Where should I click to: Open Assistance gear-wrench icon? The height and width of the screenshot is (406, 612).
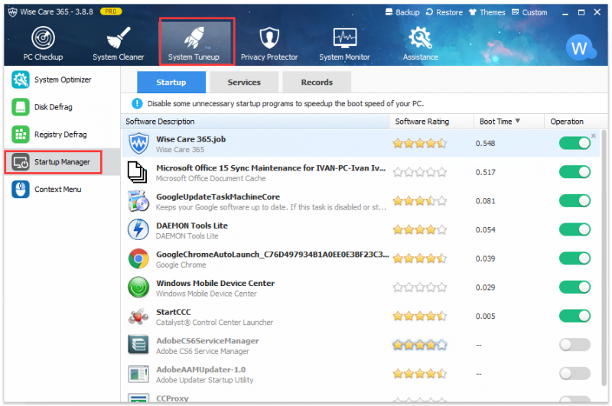tap(420, 37)
